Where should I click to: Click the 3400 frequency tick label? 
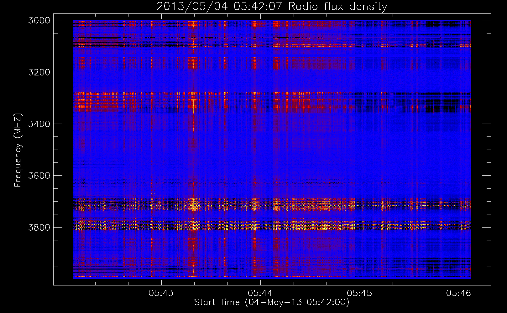(x=39, y=124)
